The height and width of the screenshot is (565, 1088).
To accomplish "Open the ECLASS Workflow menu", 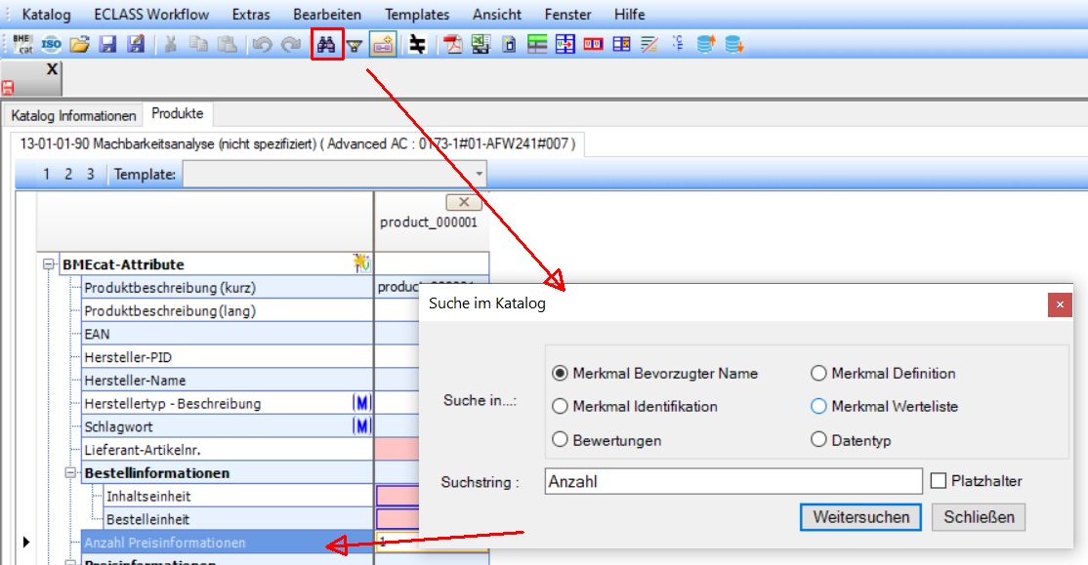I will coord(151,15).
